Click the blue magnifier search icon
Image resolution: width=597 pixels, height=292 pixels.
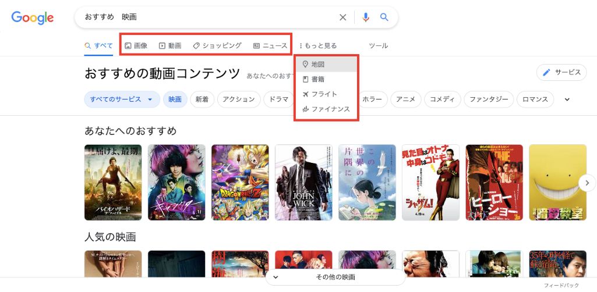coord(384,17)
